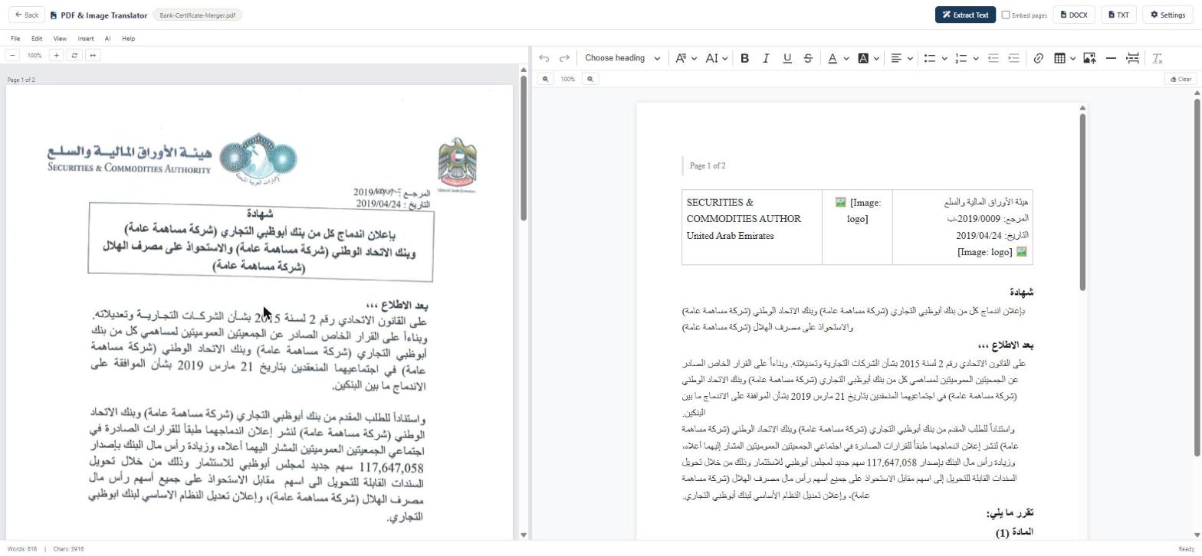Remove formatting from selection
Image resolution: width=1202 pixels, height=556 pixels.
coord(1158,58)
